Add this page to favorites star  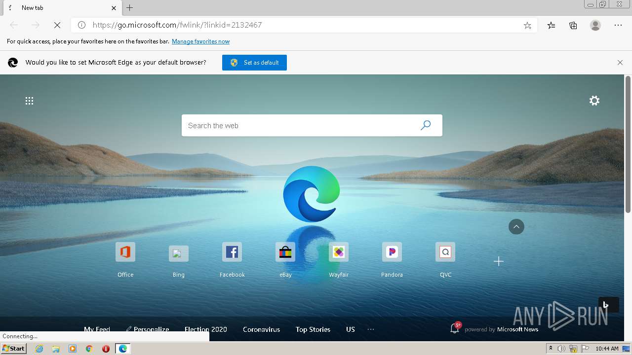(x=527, y=25)
